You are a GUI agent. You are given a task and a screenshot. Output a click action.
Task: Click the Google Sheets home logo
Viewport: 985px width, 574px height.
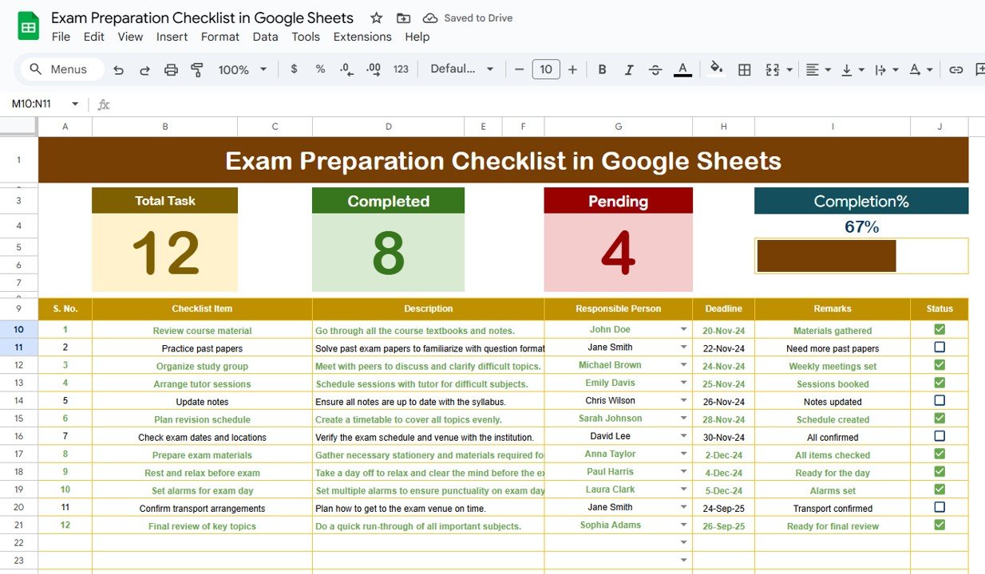click(x=29, y=26)
